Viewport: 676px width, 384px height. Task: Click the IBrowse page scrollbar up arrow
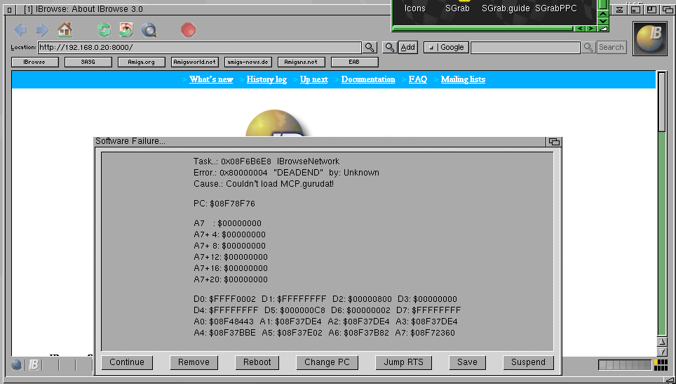(662, 342)
